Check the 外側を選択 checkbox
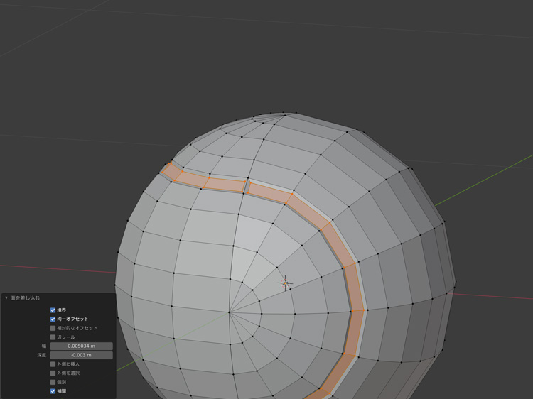This screenshot has height=399, width=533. click(x=53, y=373)
